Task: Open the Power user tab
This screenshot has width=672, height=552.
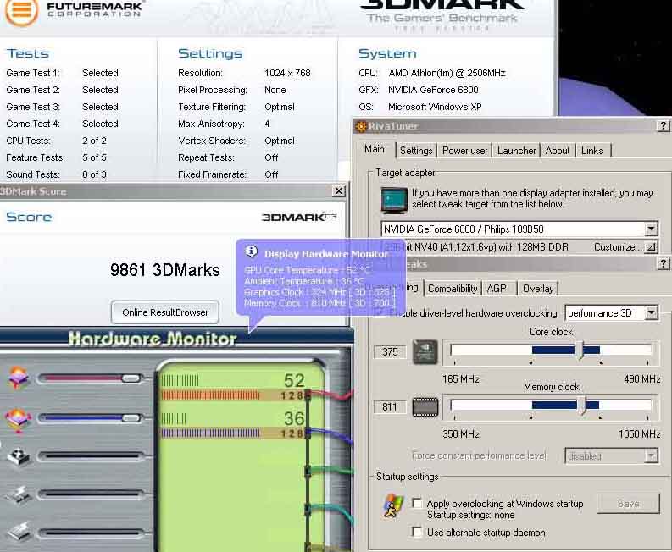Action: [x=464, y=151]
